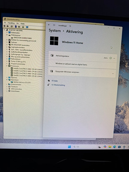Collapse the Aktiveringsstatus section

(x=114, y=58)
